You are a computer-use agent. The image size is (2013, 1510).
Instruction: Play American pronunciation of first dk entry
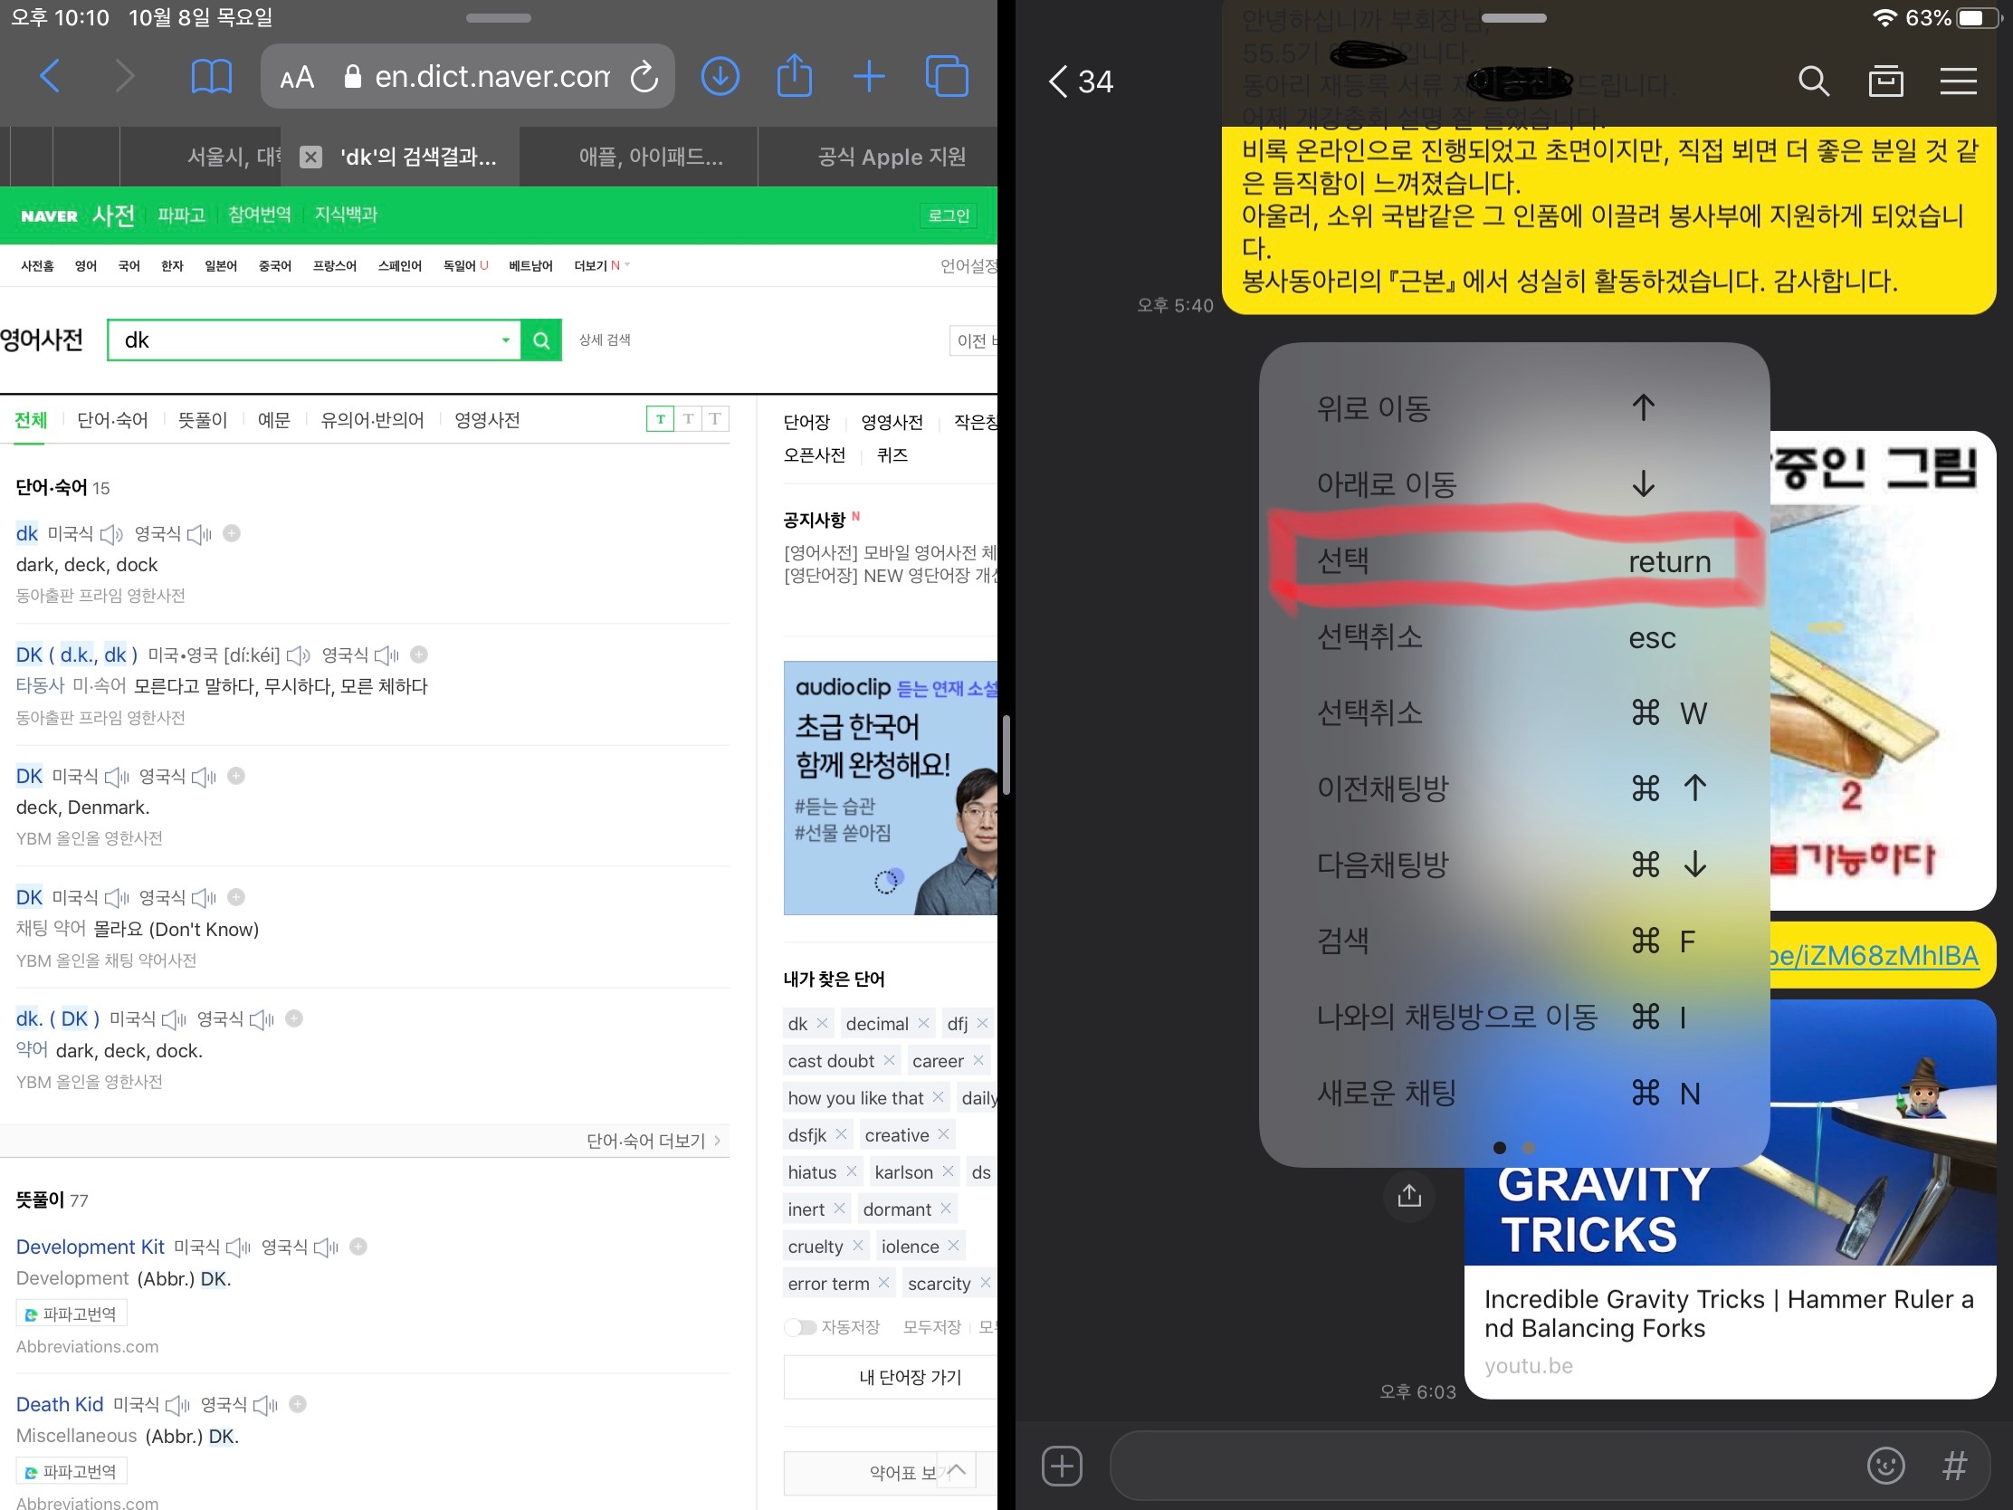coord(112,534)
